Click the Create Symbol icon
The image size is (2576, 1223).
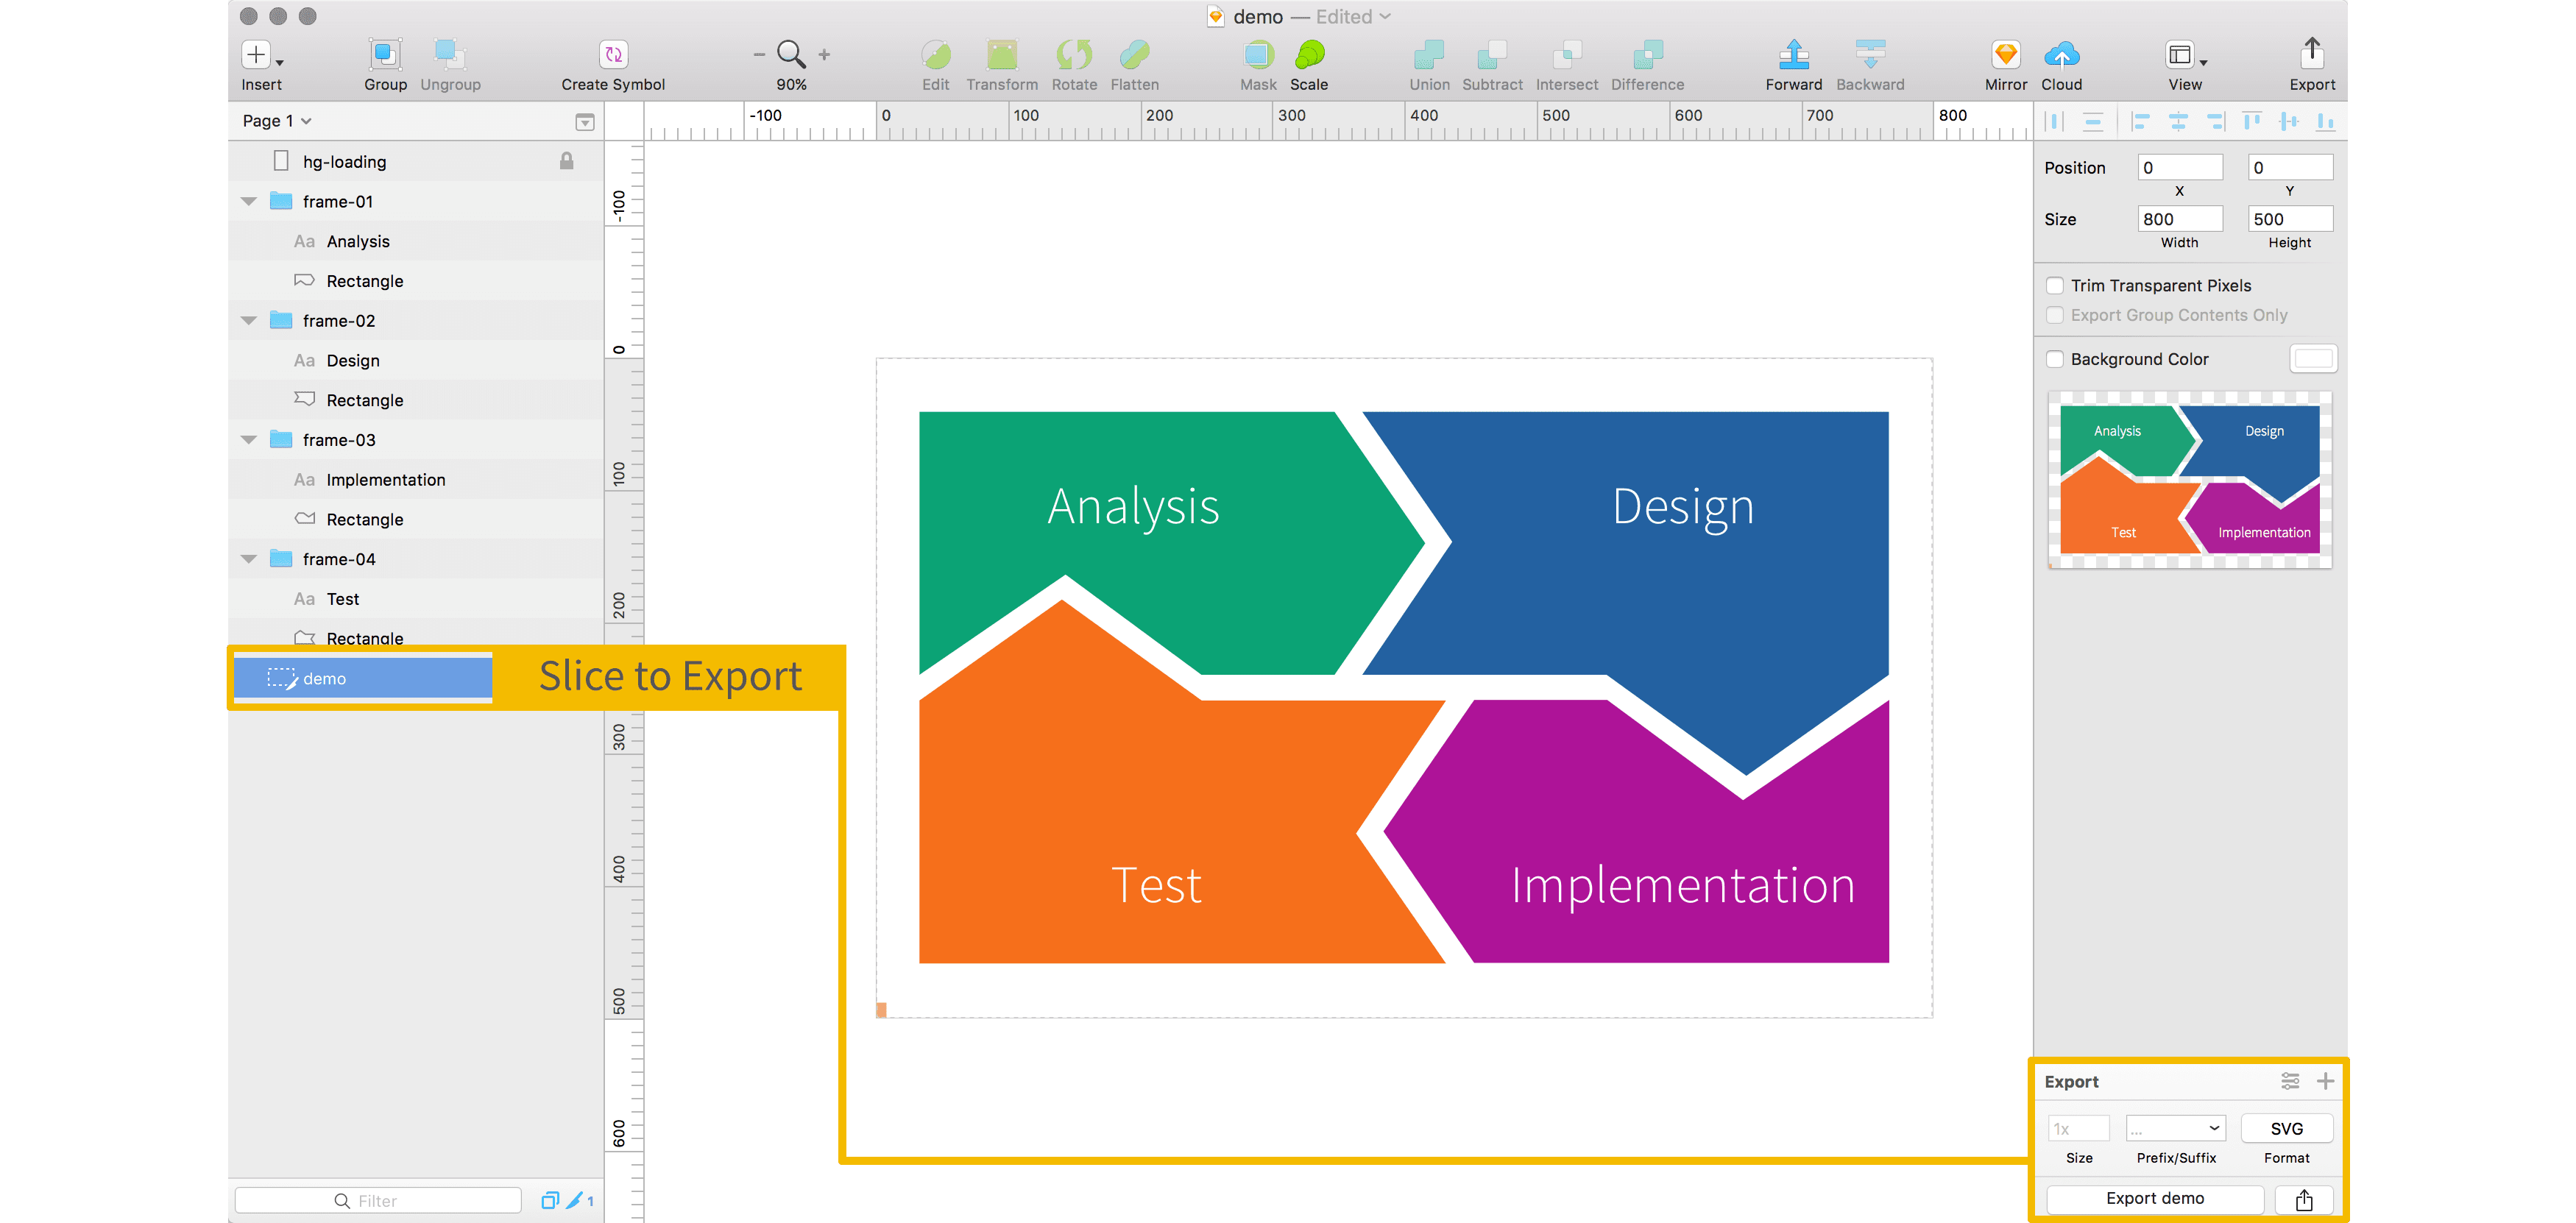click(x=613, y=54)
